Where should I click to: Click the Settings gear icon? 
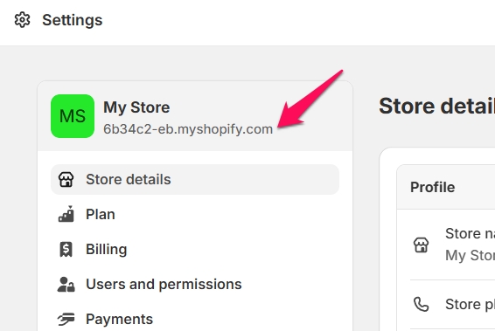pyautogui.click(x=22, y=20)
